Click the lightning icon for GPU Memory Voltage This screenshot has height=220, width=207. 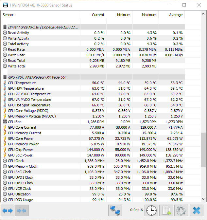5,116
